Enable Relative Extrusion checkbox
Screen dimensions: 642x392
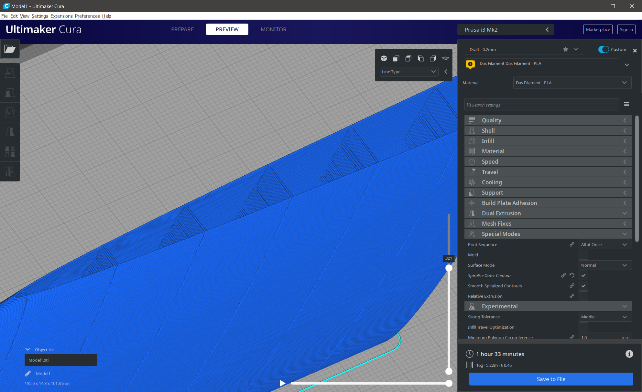(x=583, y=296)
